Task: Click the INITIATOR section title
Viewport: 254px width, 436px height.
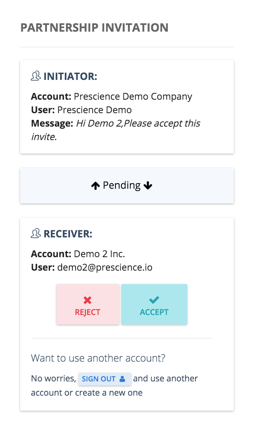Action: click(70, 76)
